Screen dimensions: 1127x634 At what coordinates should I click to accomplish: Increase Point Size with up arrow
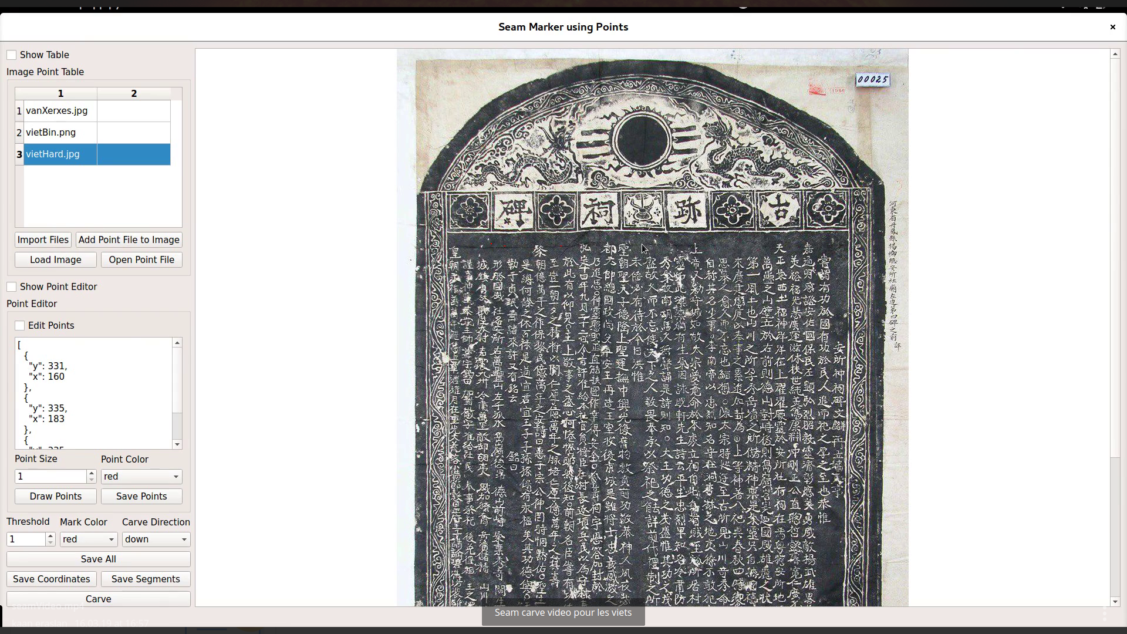[x=91, y=473]
